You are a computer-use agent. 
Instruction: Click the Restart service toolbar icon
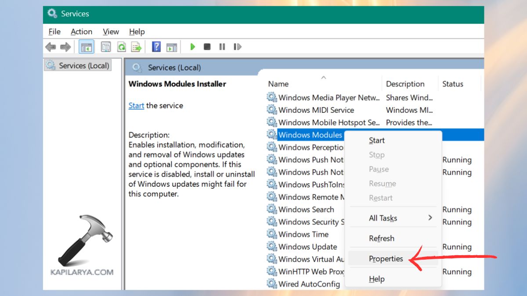coord(237,46)
